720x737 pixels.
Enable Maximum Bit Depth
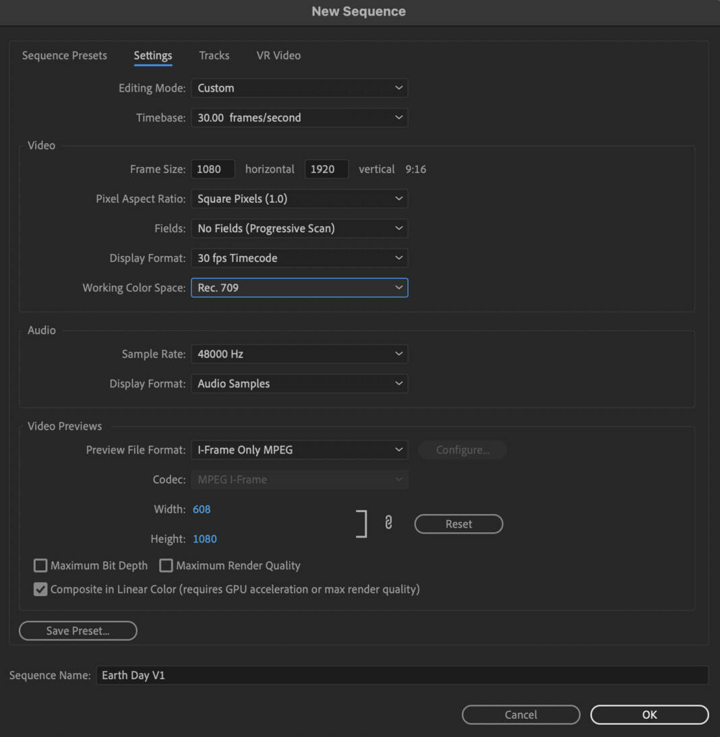(x=40, y=565)
